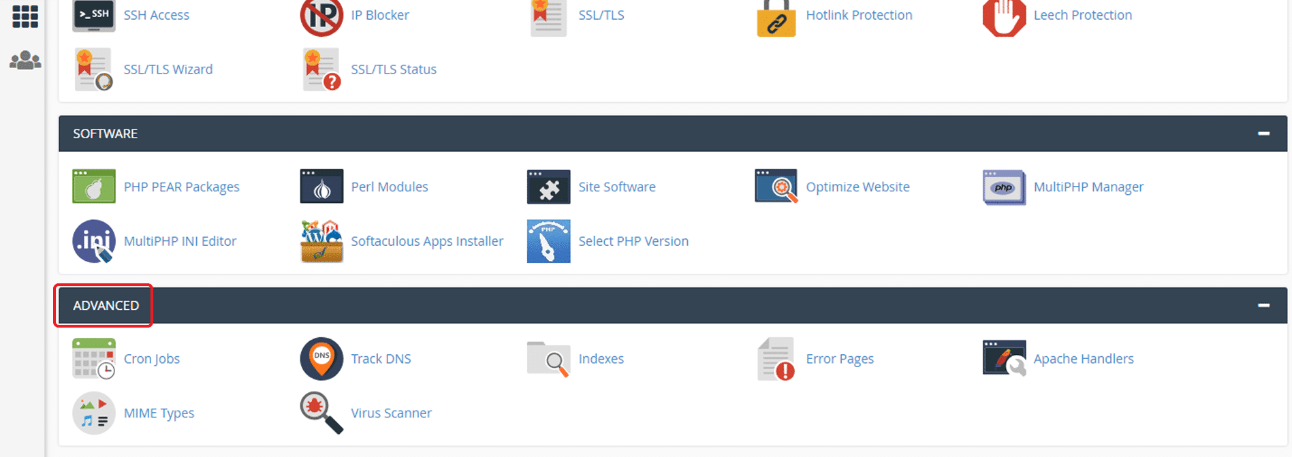Open the Leech Protection link
Viewport: 1292px width, 457px height.
(x=1082, y=15)
